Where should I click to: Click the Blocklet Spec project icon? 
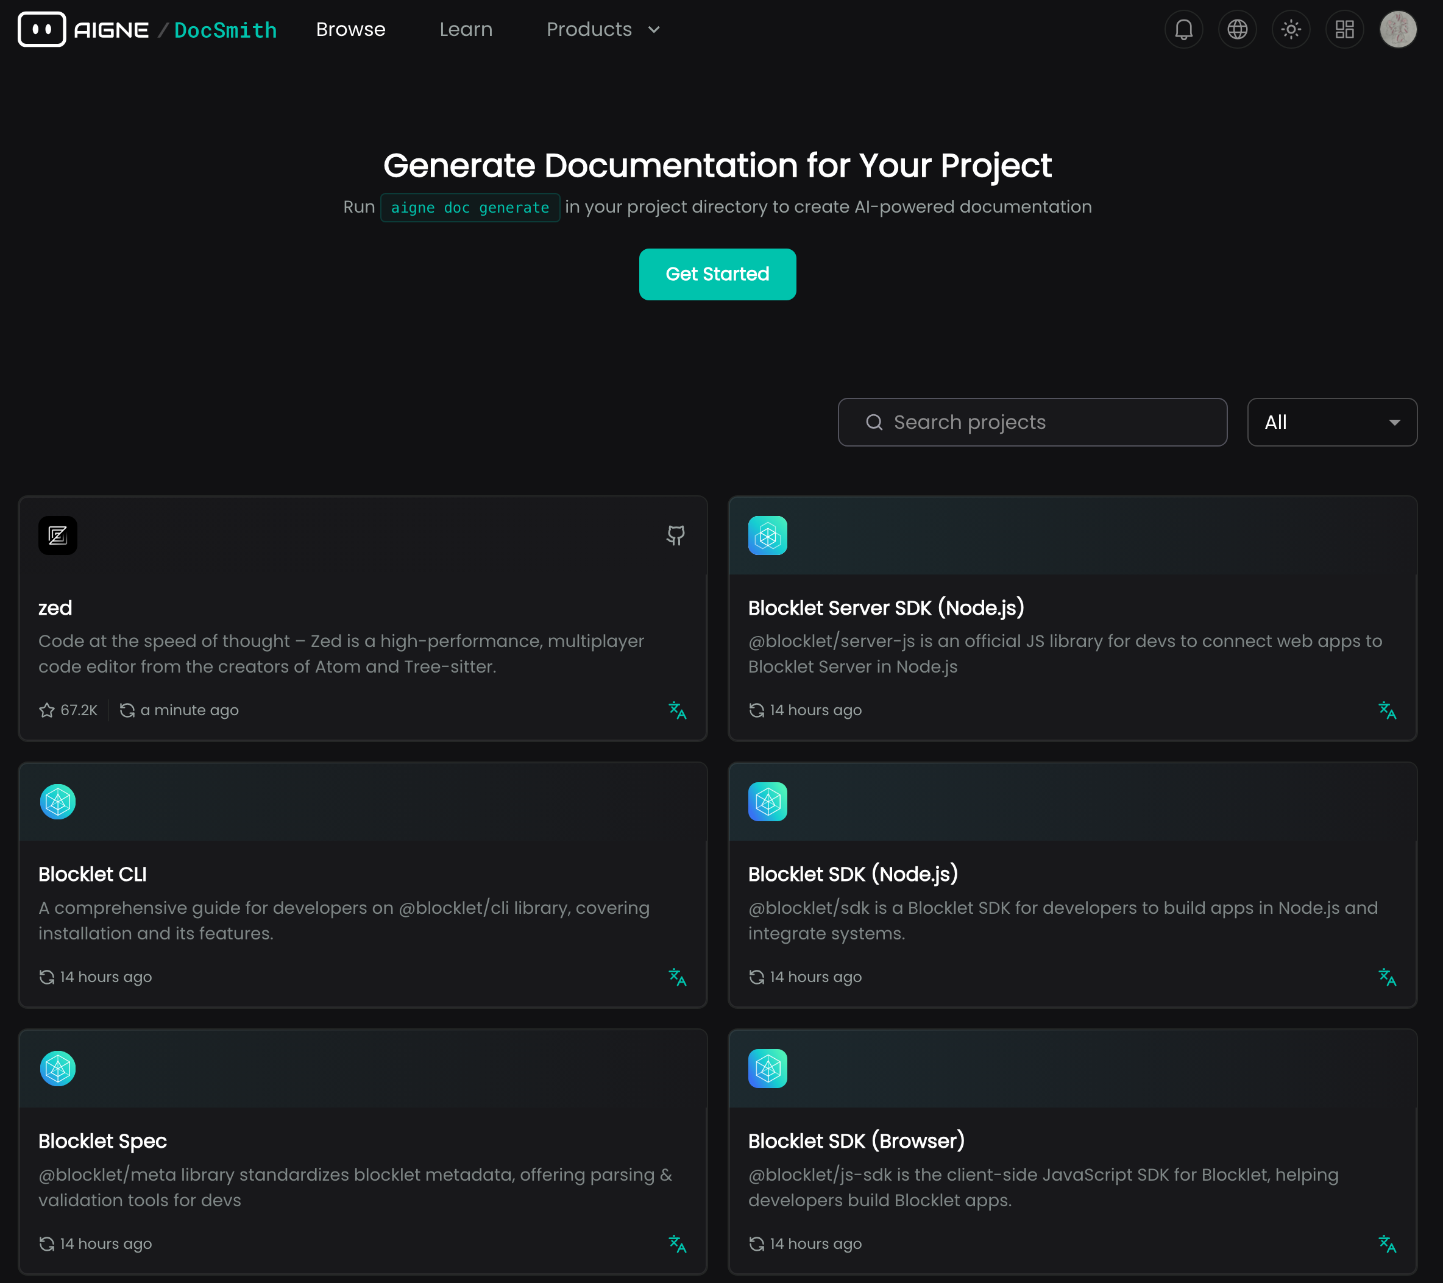point(58,1069)
